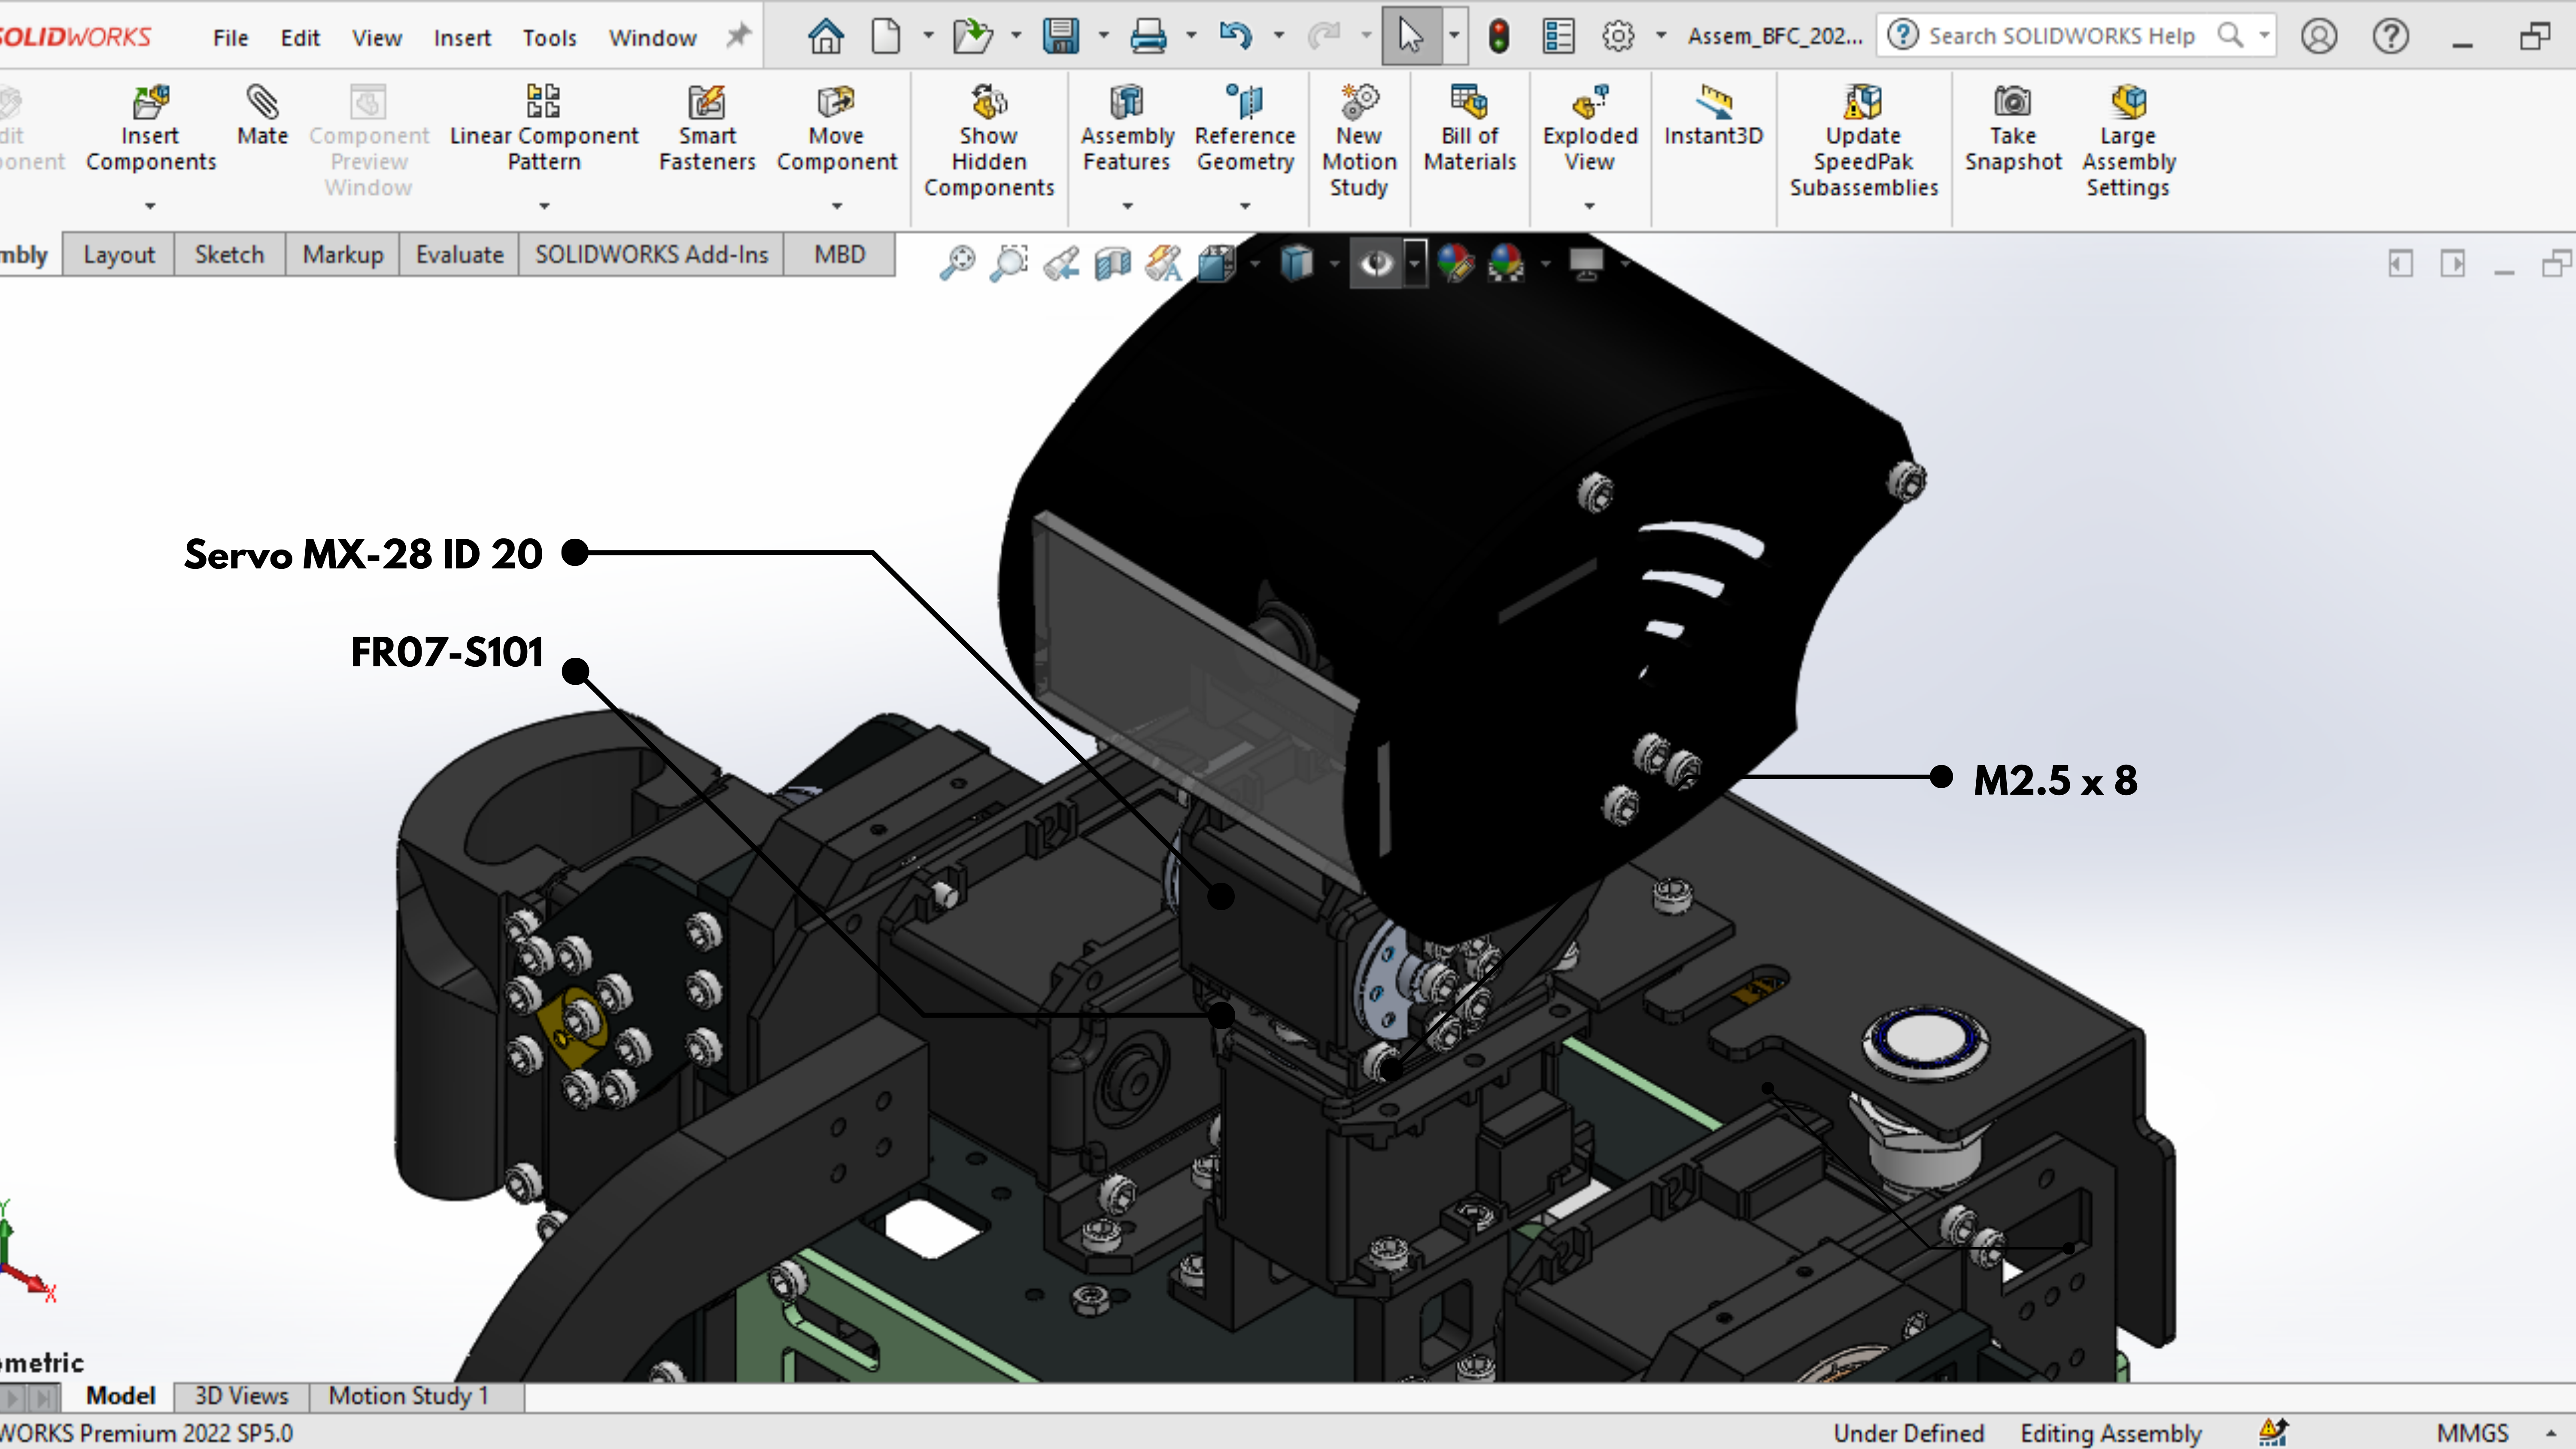Click the Rebuild traffic light icon
This screenshot has width=2576, height=1449.
(1498, 37)
